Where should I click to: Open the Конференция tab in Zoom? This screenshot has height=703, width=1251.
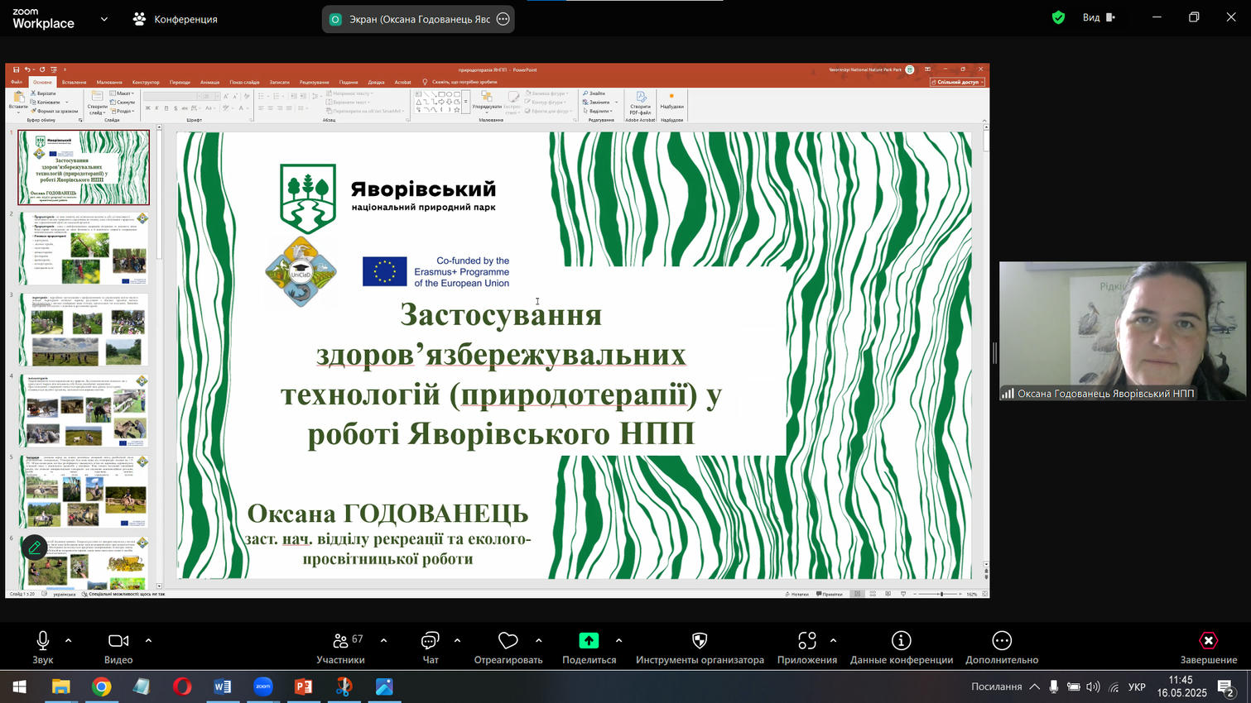click(176, 18)
